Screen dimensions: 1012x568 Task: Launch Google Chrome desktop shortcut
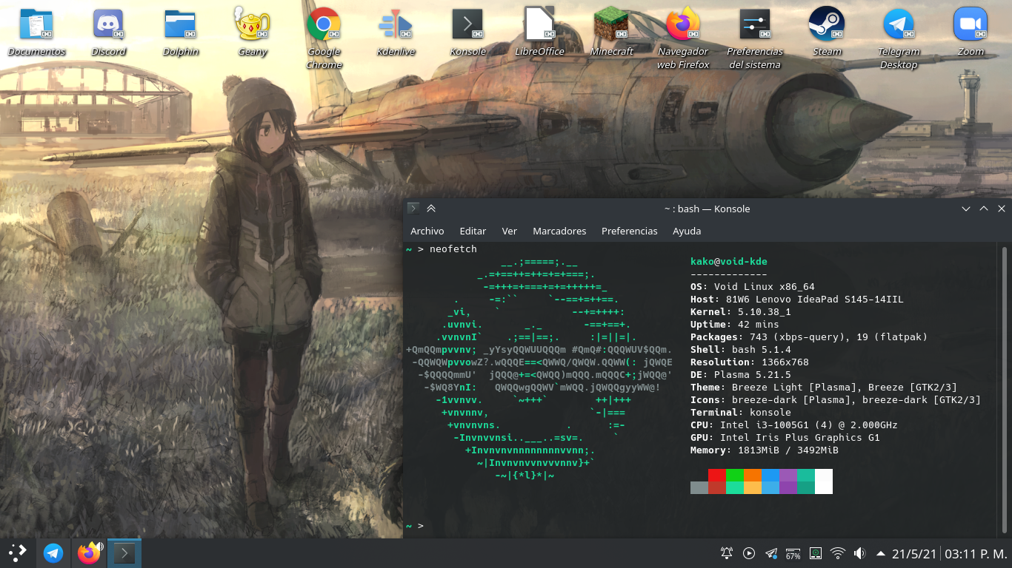tap(324, 25)
